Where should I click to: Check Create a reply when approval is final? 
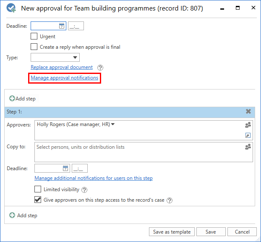[x=34, y=47]
